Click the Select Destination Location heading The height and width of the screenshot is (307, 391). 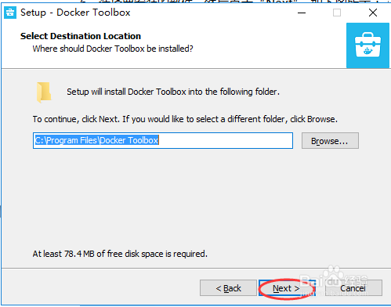click(x=81, y=36)
